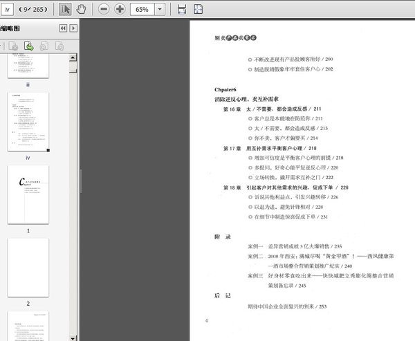
Task: Zoom out with the minus button
Action: tap(104, 9)
